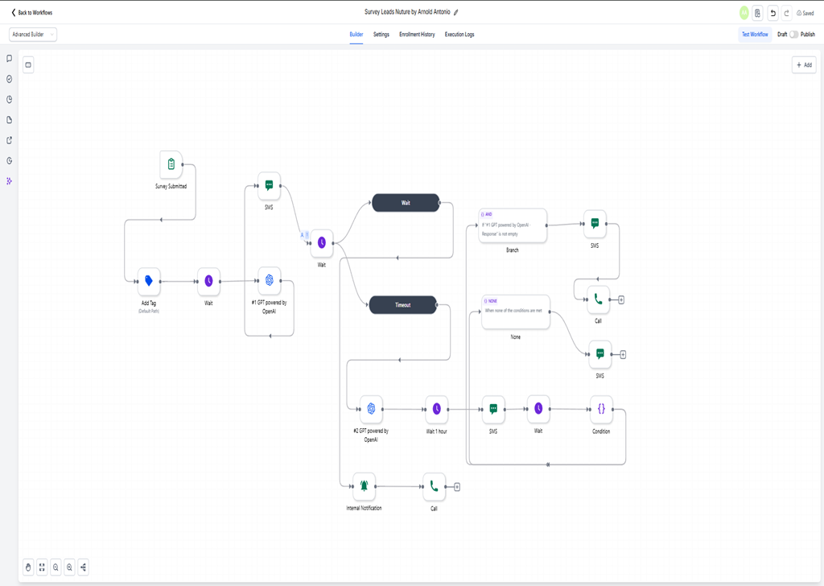824x586 pixels.
Task: Open the comment notes icon in sidebar
Action: 9,58
